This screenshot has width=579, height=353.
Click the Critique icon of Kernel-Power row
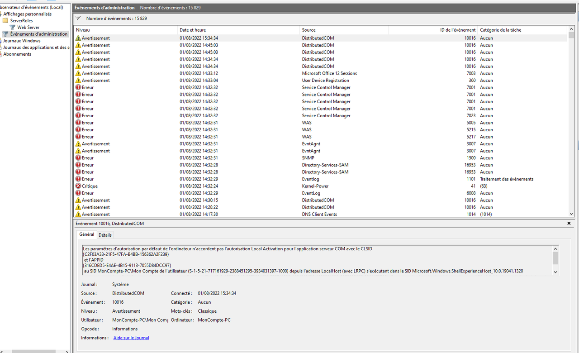click(78, 186)
